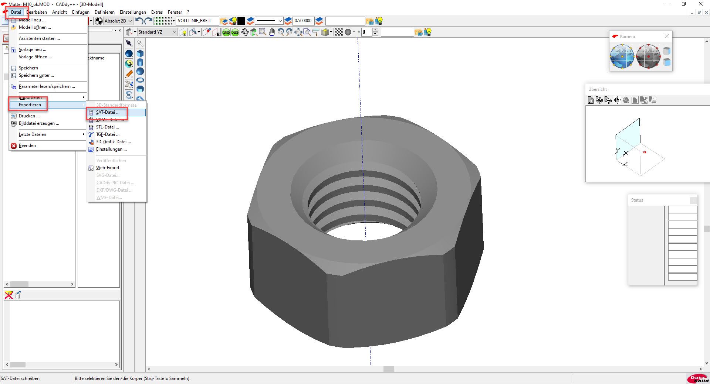Image resolution: width=710 pixels, height=384 pixels.
Task: Click the gray globe camera view control
Action: pyautogui.click(x=648, y=56)
